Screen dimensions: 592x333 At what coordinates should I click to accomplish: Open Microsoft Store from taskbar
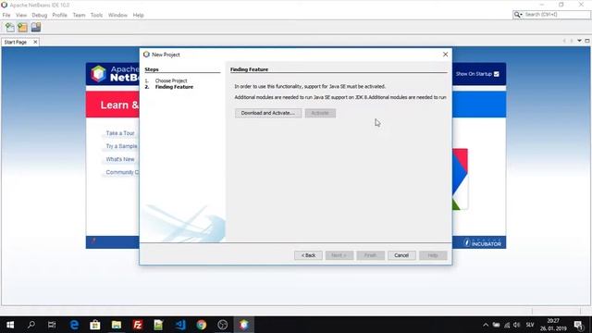click(x=95, y=325)
